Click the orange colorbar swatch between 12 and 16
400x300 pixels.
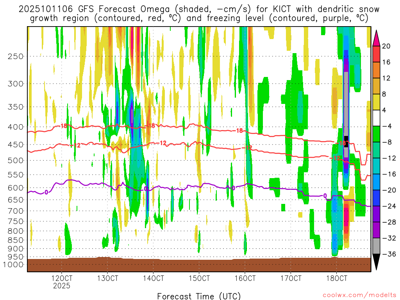pos(376,70)
